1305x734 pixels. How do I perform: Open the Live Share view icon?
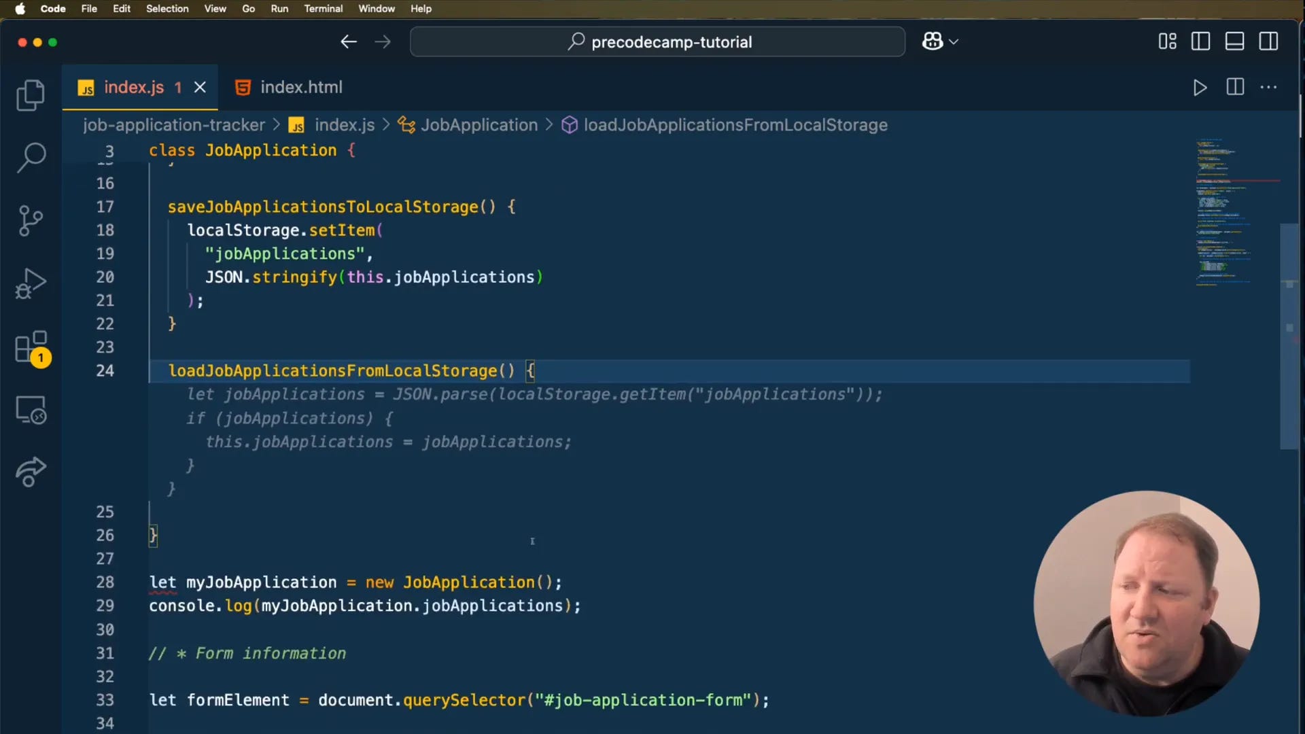(x=31, y=472)
